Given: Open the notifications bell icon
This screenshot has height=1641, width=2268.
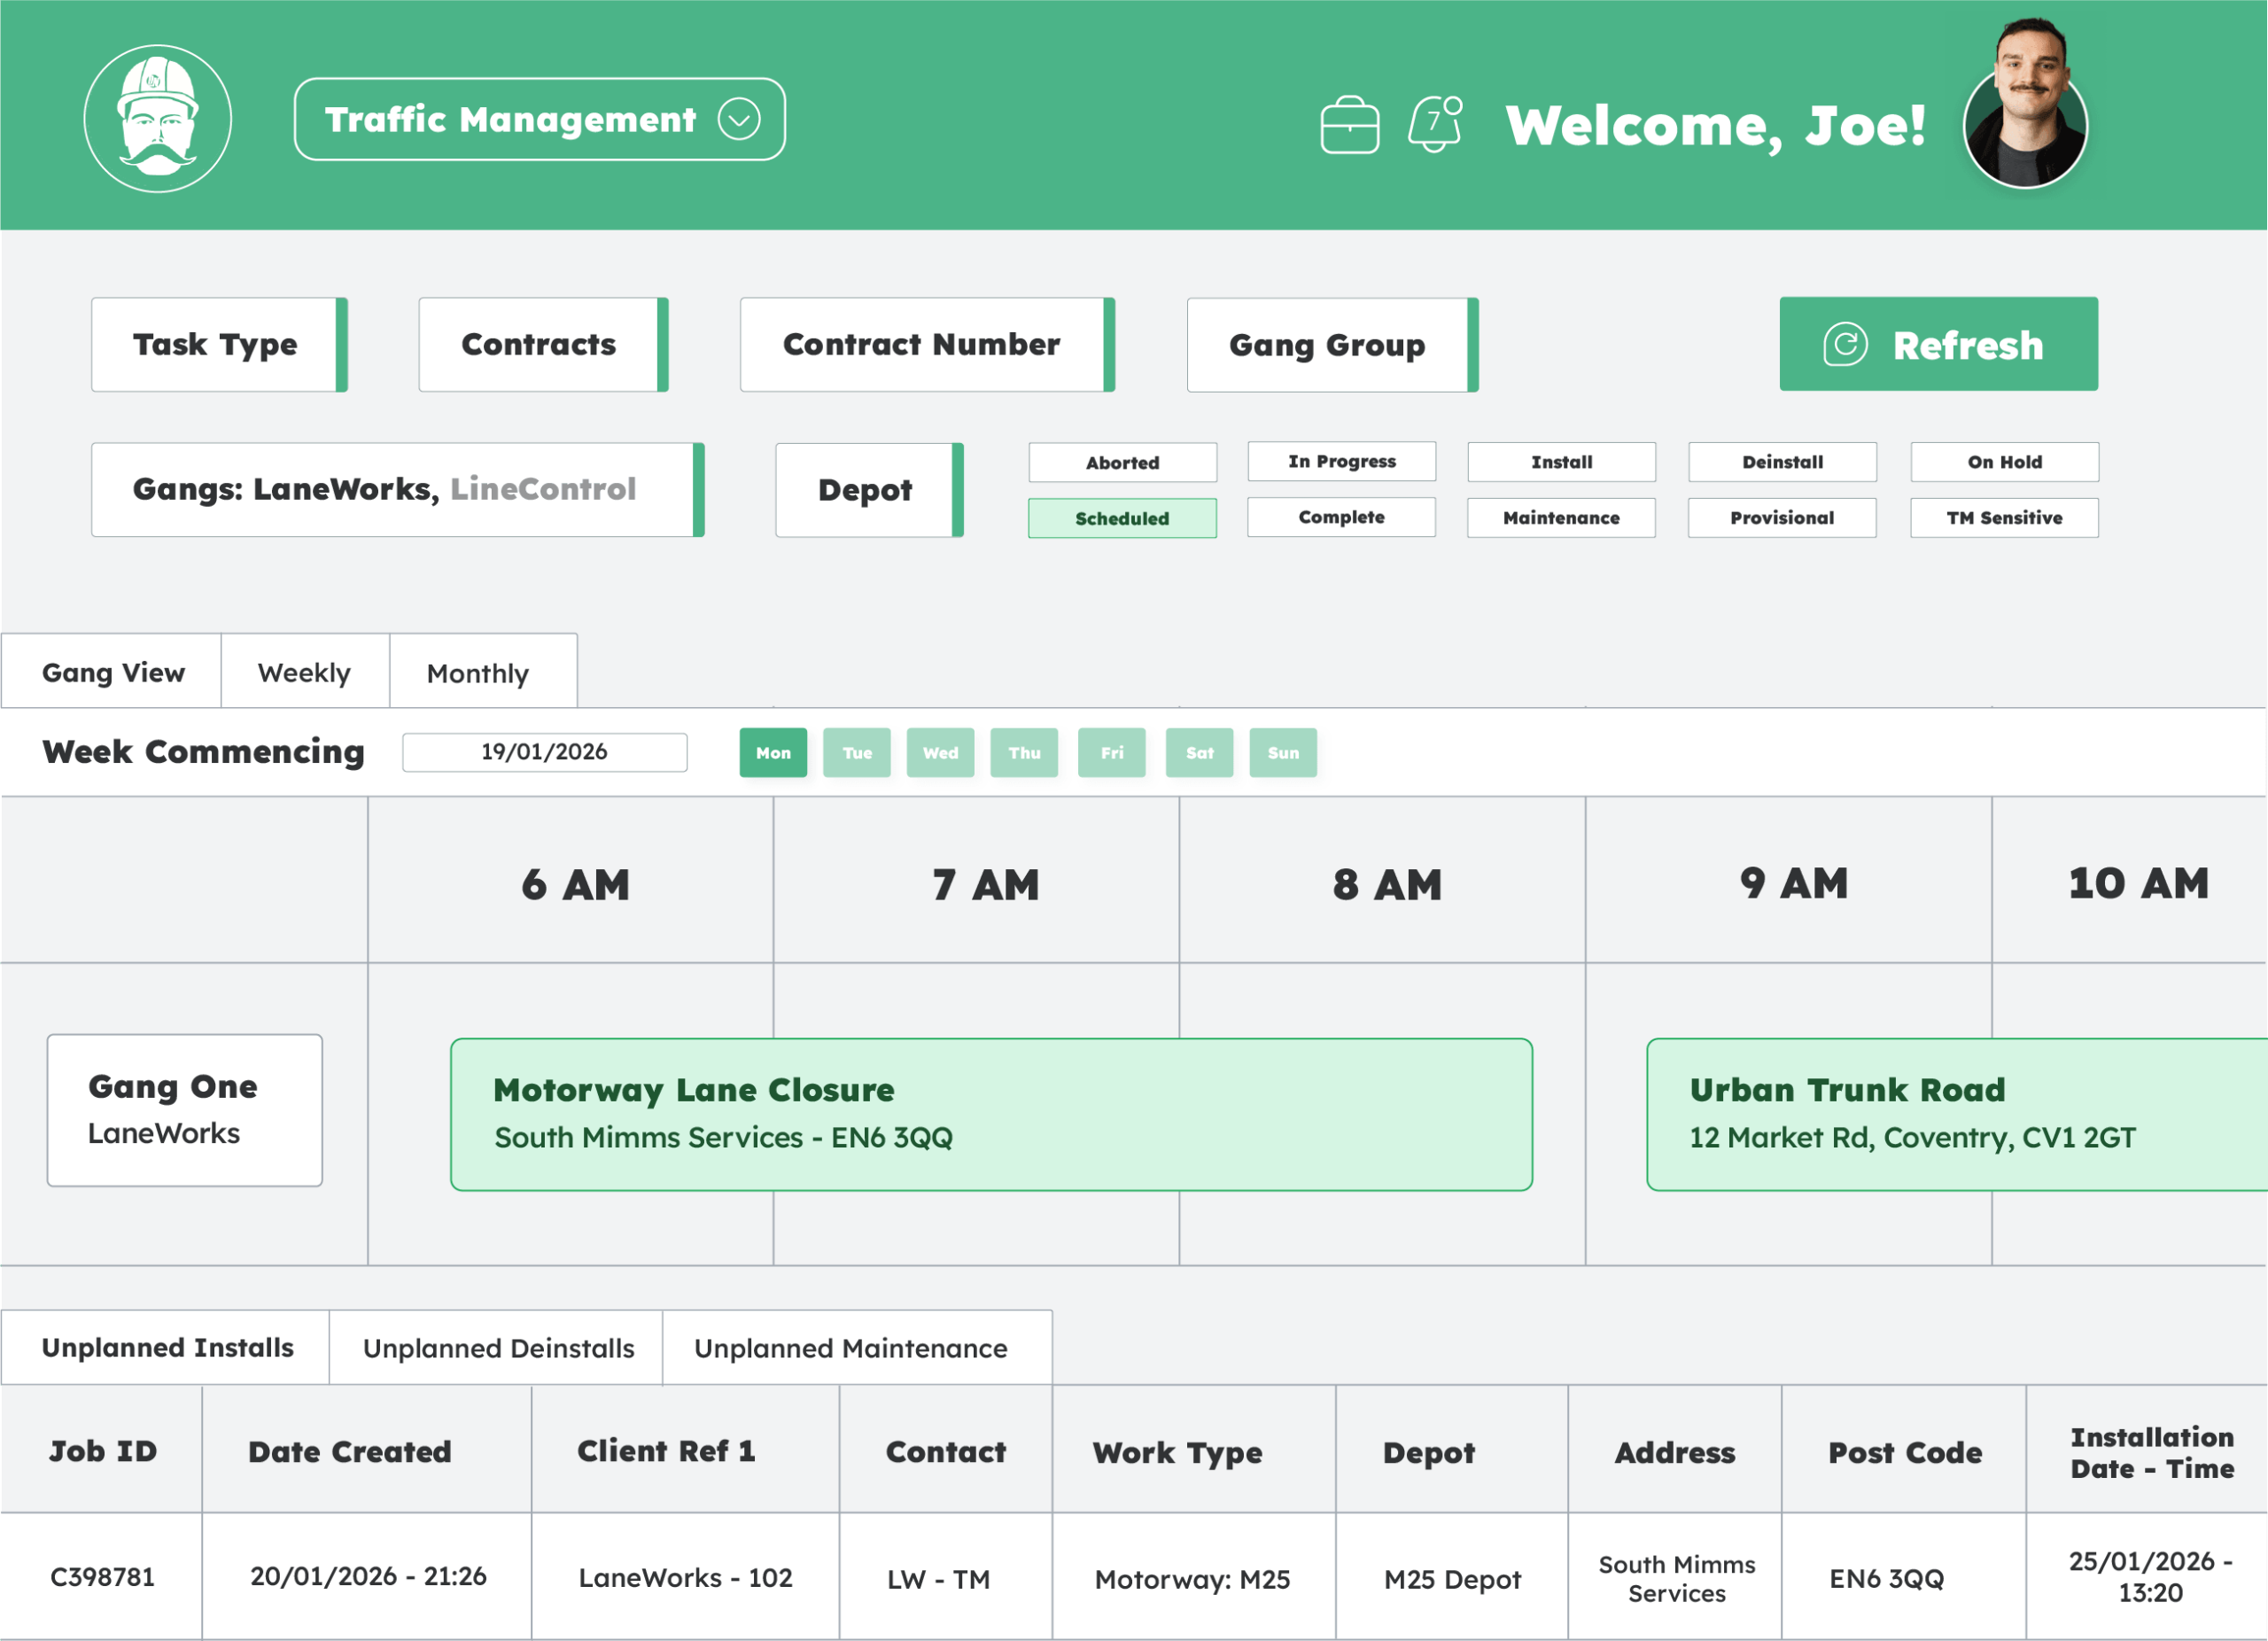Looking at the screenshot, I should (1435, 123).
